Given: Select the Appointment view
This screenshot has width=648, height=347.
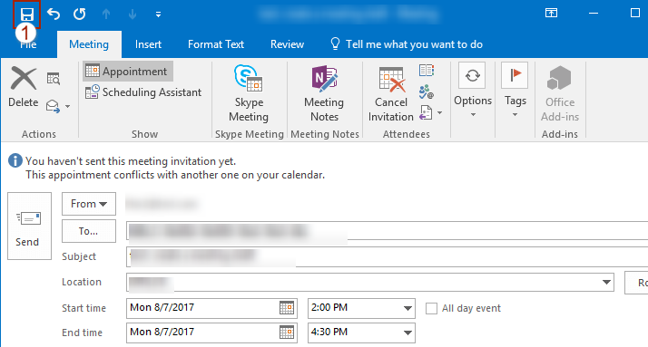Looking at the screenshot, I should click(128, 72).
